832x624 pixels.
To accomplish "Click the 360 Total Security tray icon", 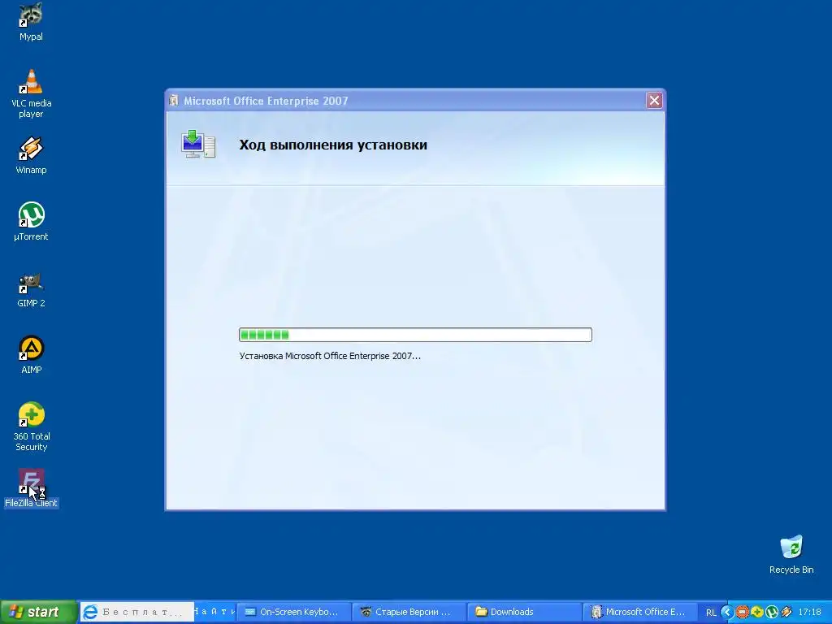I will tap(756, 612).
